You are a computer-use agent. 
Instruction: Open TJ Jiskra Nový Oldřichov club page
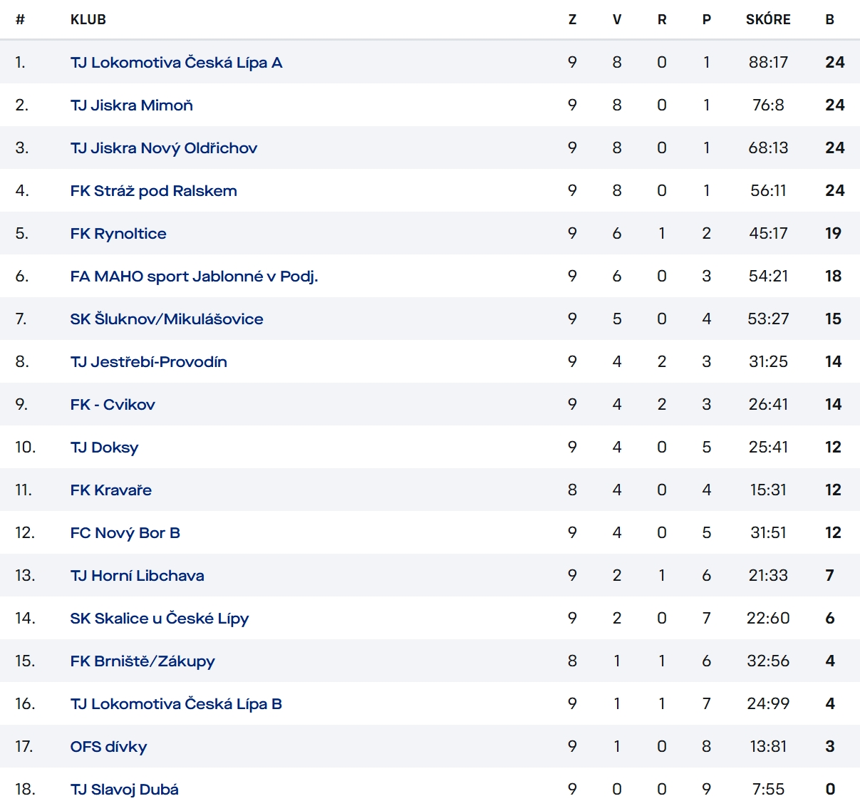[163, 148]
